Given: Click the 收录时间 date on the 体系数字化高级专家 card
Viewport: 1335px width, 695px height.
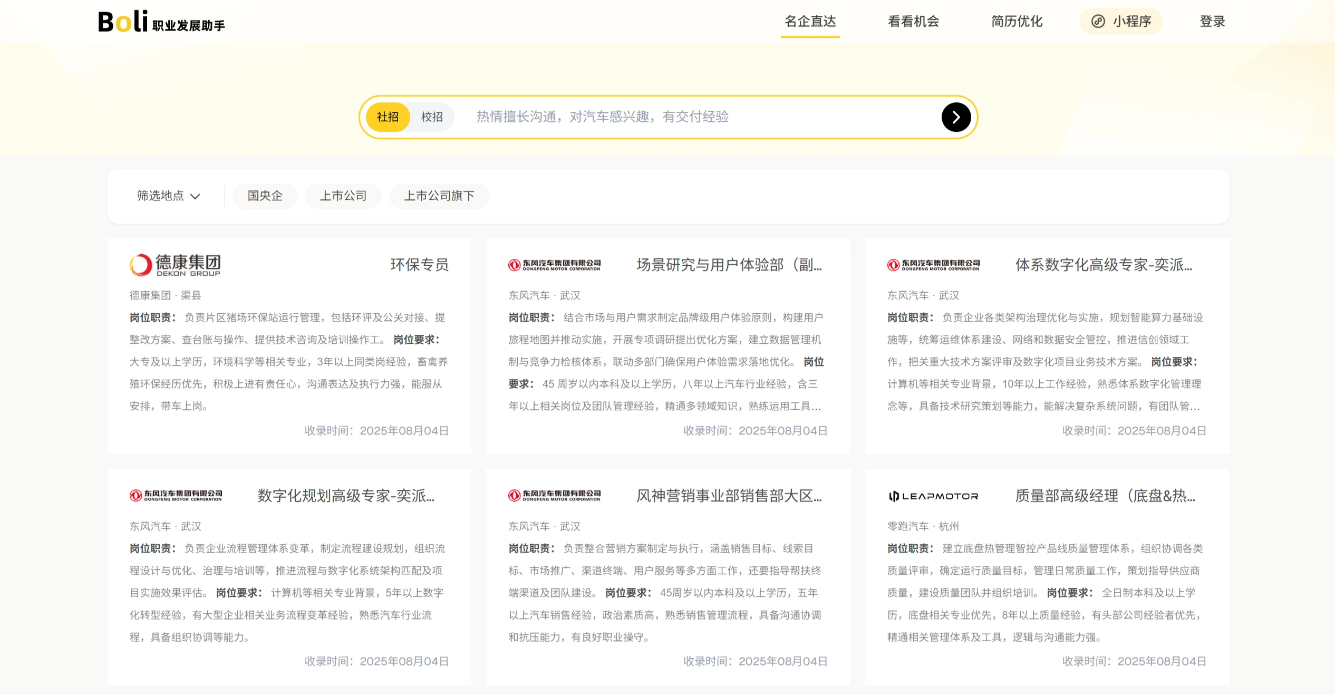Looking at the screenshot, I should click(x=1135, y=431).
